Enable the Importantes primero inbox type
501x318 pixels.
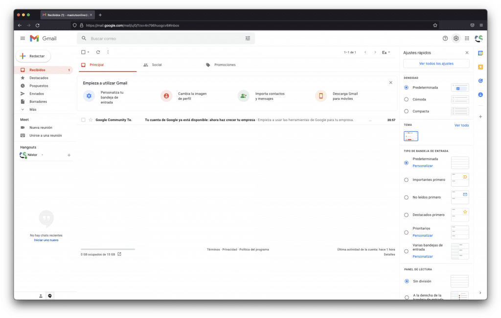point(407,180)
